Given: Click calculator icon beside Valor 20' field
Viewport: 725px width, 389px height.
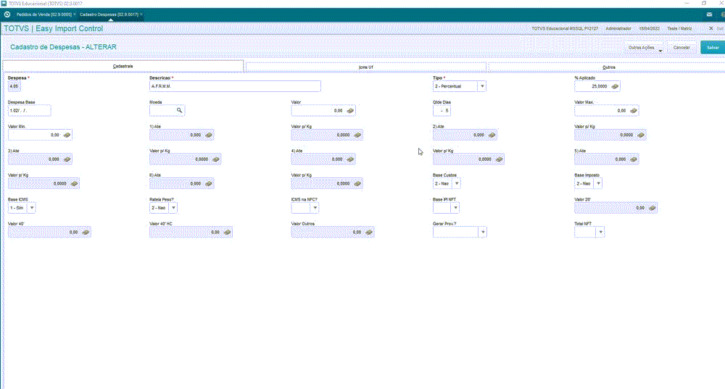Looking at the screenshot, I should 652,208.
